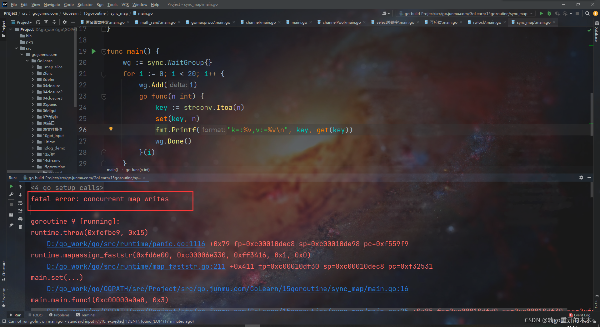Open run configuration wrench icon in Run panel

point(11,194)
